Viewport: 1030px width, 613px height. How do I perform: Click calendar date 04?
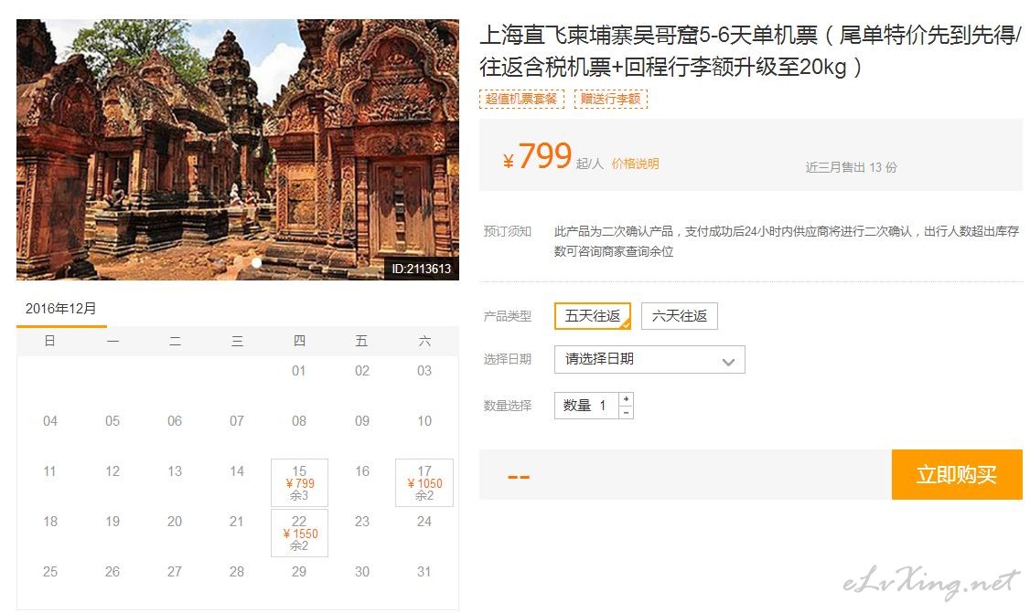pyautogui.click(x=50, y=421)
